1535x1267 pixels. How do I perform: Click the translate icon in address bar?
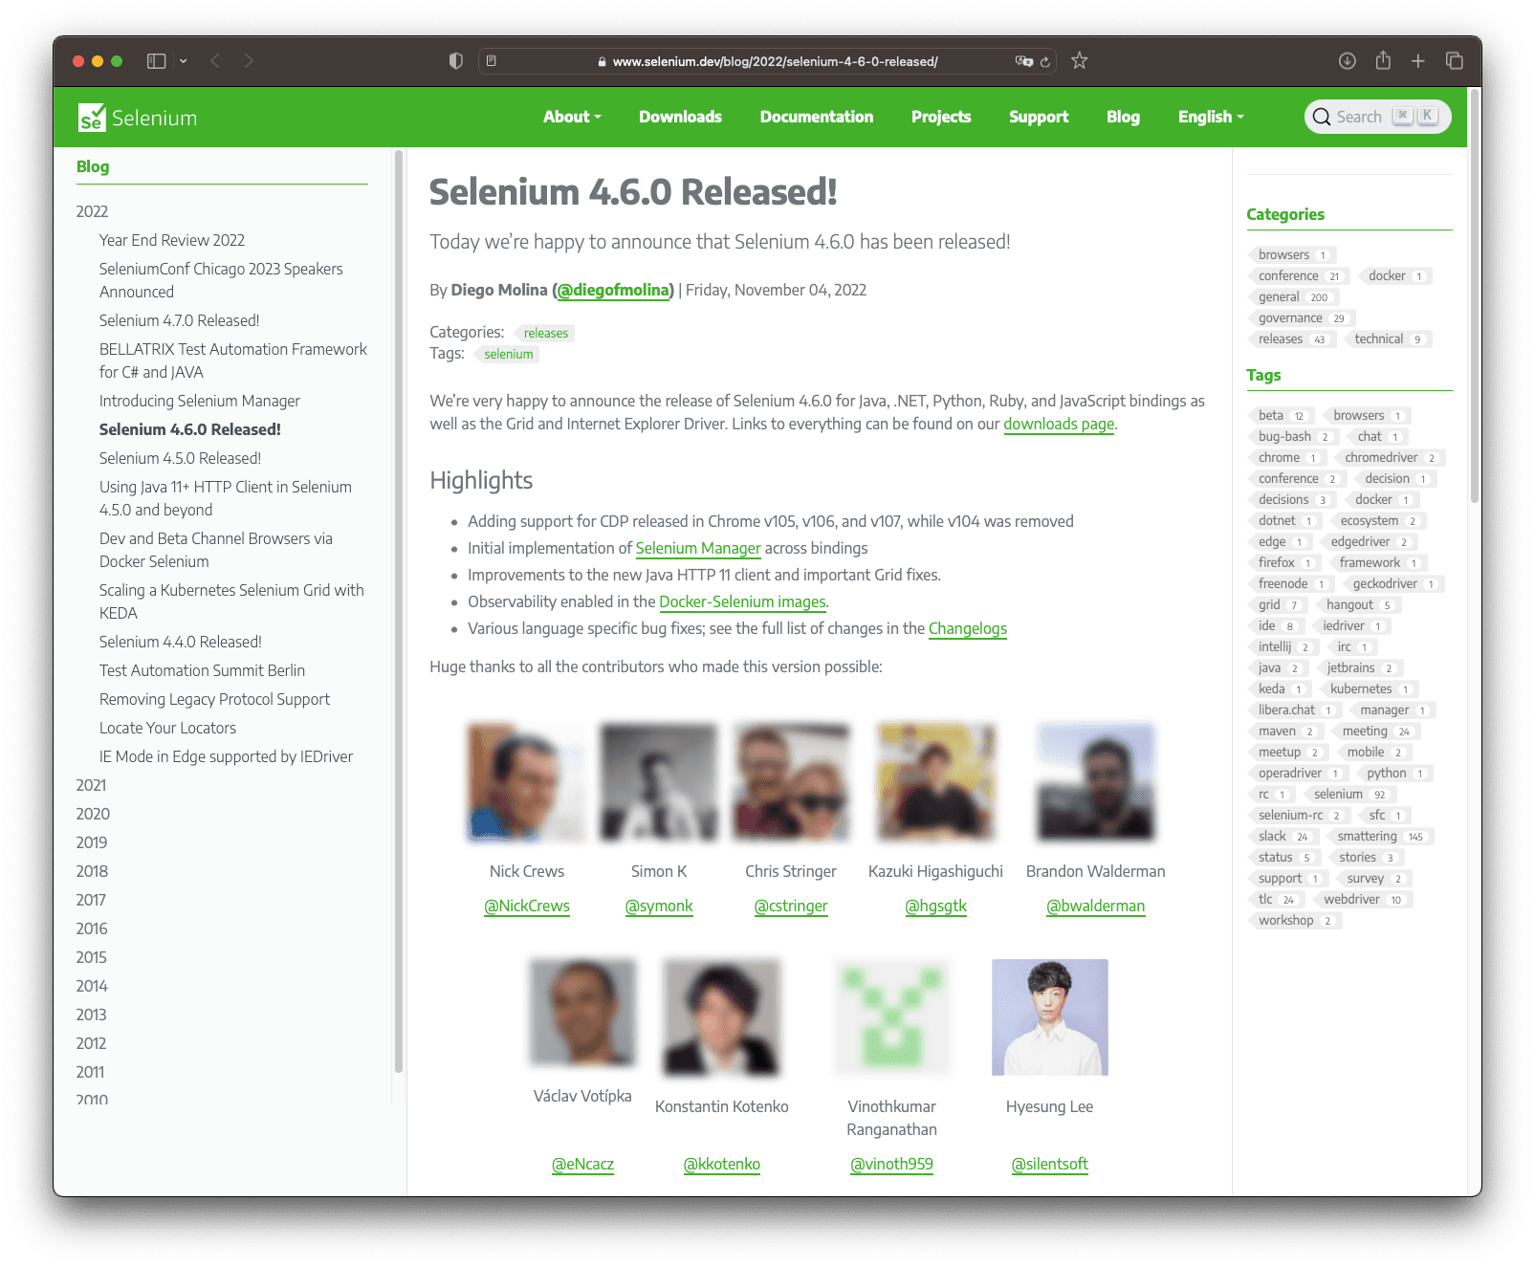pos(1023,61)
